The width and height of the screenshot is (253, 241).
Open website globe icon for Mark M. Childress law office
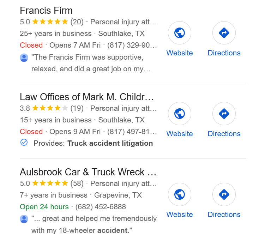[x=180, y=114]
